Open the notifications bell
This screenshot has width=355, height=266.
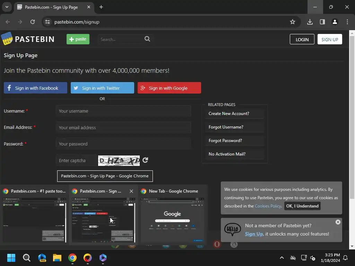tap(346, 258)
